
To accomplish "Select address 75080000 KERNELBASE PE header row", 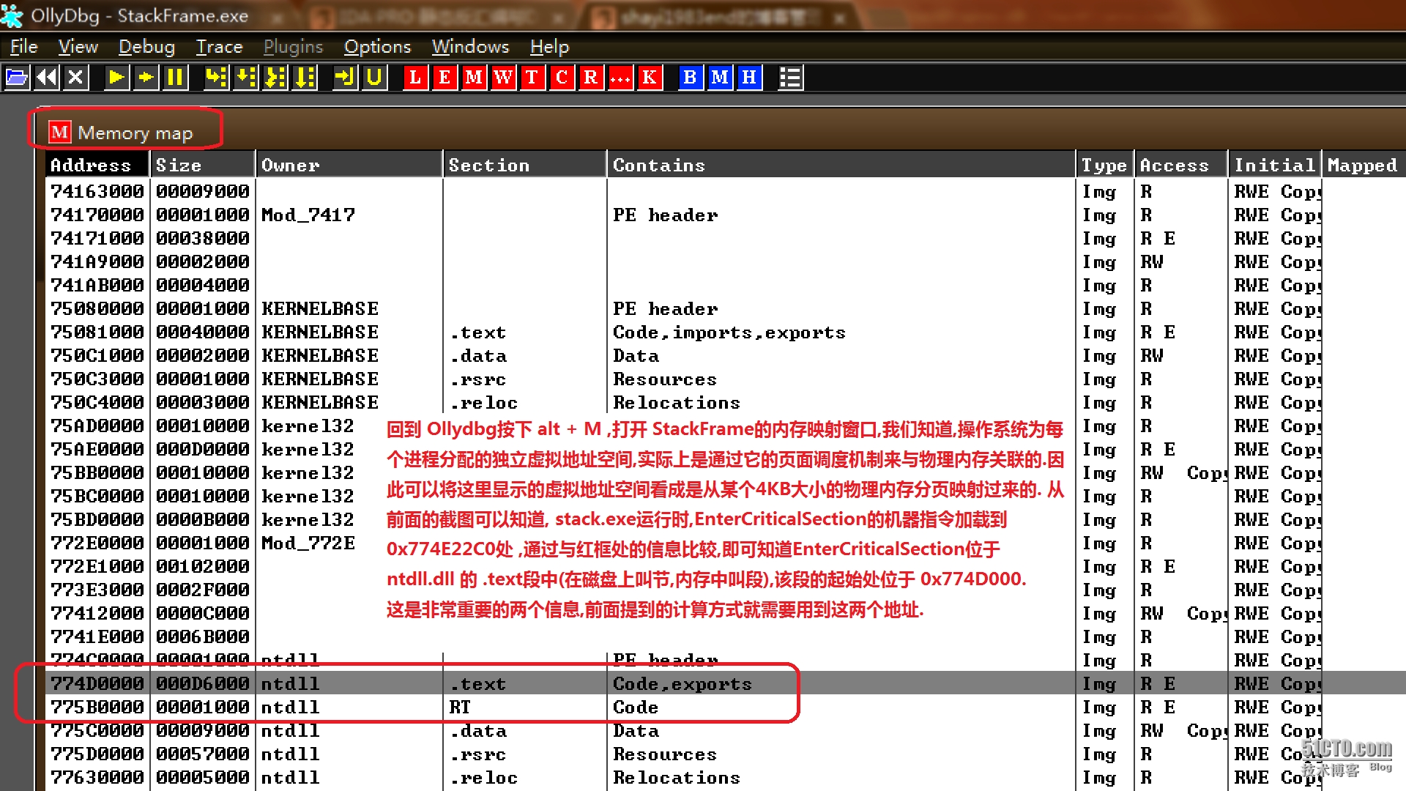I will pyautogui.click(x=725, y=308).
